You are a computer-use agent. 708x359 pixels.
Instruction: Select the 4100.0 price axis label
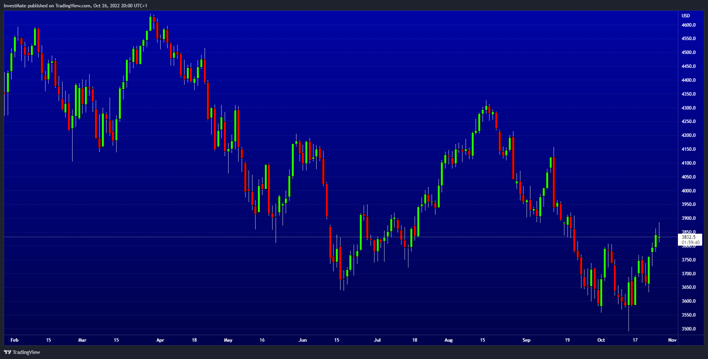tap(689, 163)
